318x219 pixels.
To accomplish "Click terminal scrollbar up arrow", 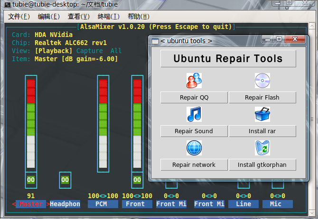I will point(312,26).
